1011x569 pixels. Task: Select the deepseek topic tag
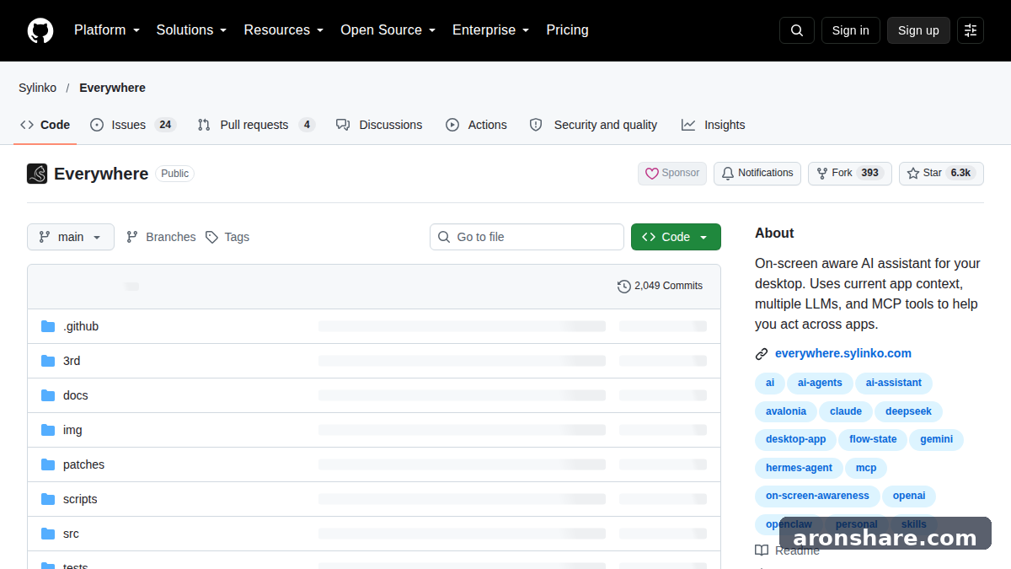[x=909, y=411]
